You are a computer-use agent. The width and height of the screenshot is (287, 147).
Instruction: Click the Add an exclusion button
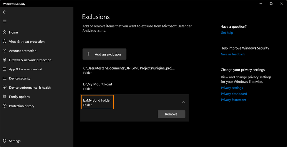[x=104, y=54]
